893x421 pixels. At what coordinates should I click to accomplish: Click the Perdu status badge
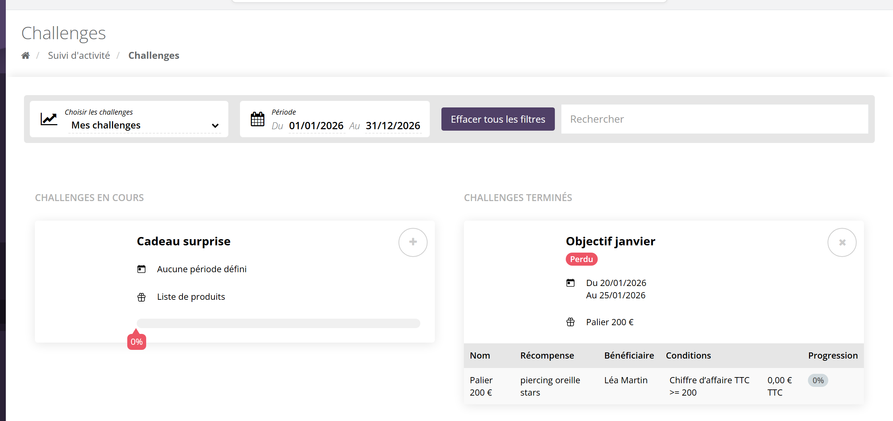click(x=581, y=259)
